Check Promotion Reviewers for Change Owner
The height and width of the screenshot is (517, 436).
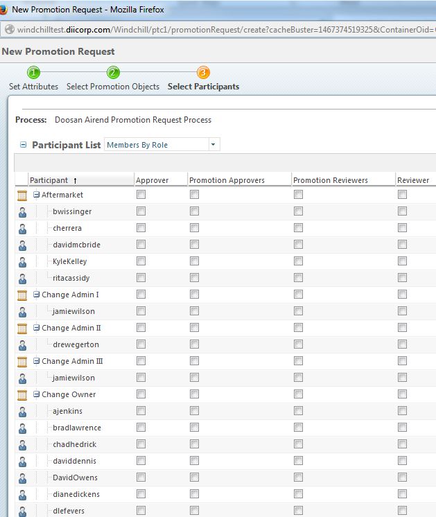click(298, 394)
